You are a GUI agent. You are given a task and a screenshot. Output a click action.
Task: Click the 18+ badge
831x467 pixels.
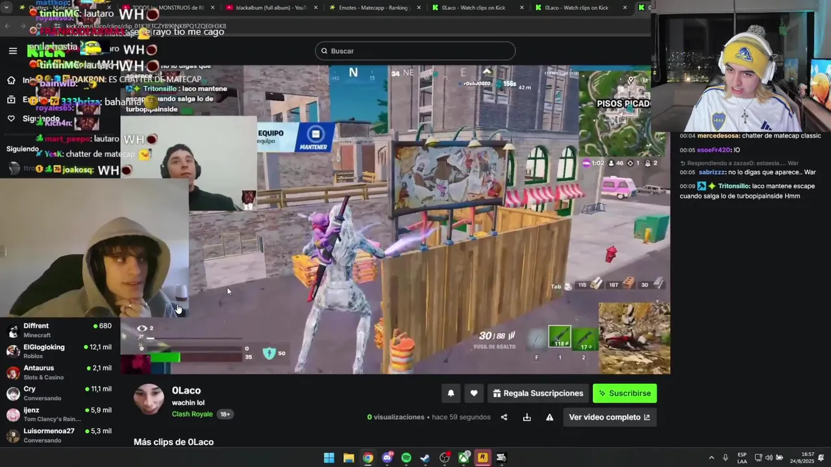point(225,414)
